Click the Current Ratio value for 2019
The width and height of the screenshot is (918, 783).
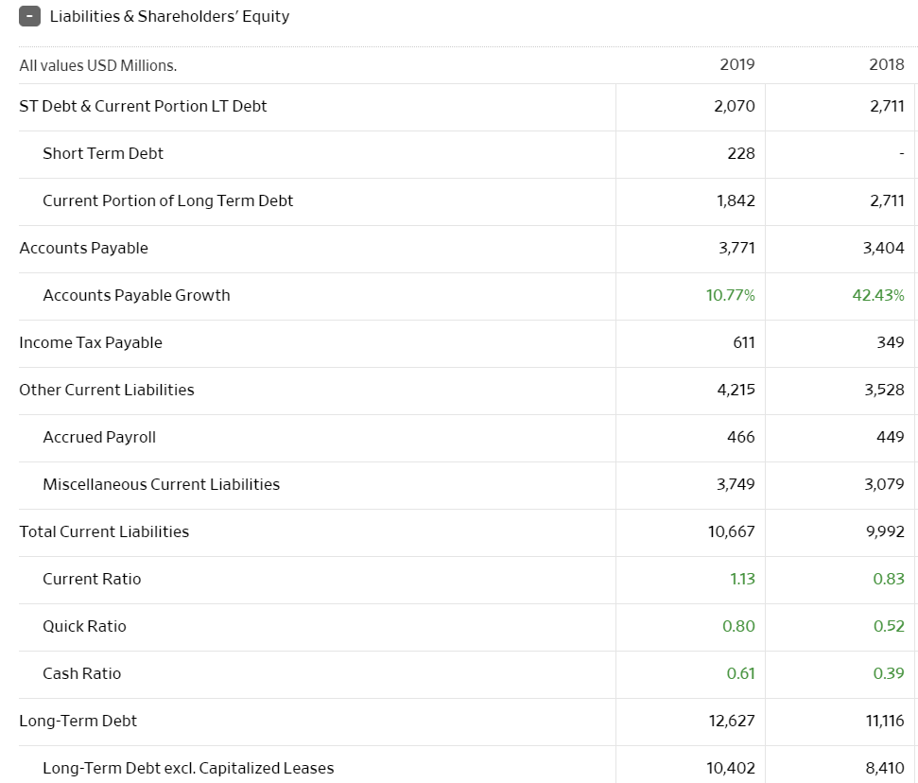tap(743, 579)
